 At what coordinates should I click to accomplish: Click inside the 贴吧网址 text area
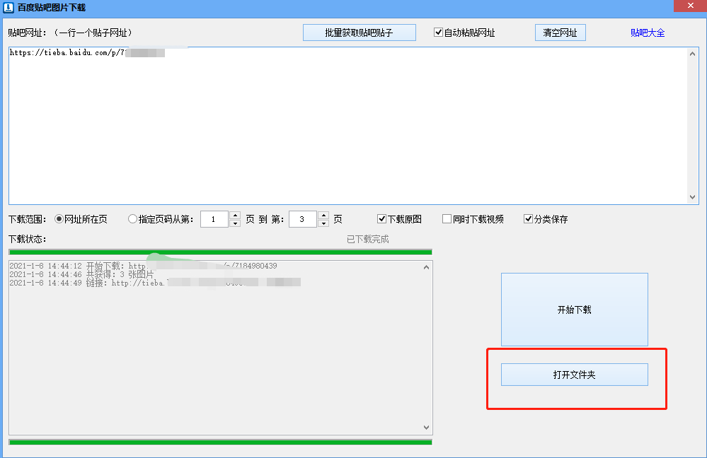[347, 127]
